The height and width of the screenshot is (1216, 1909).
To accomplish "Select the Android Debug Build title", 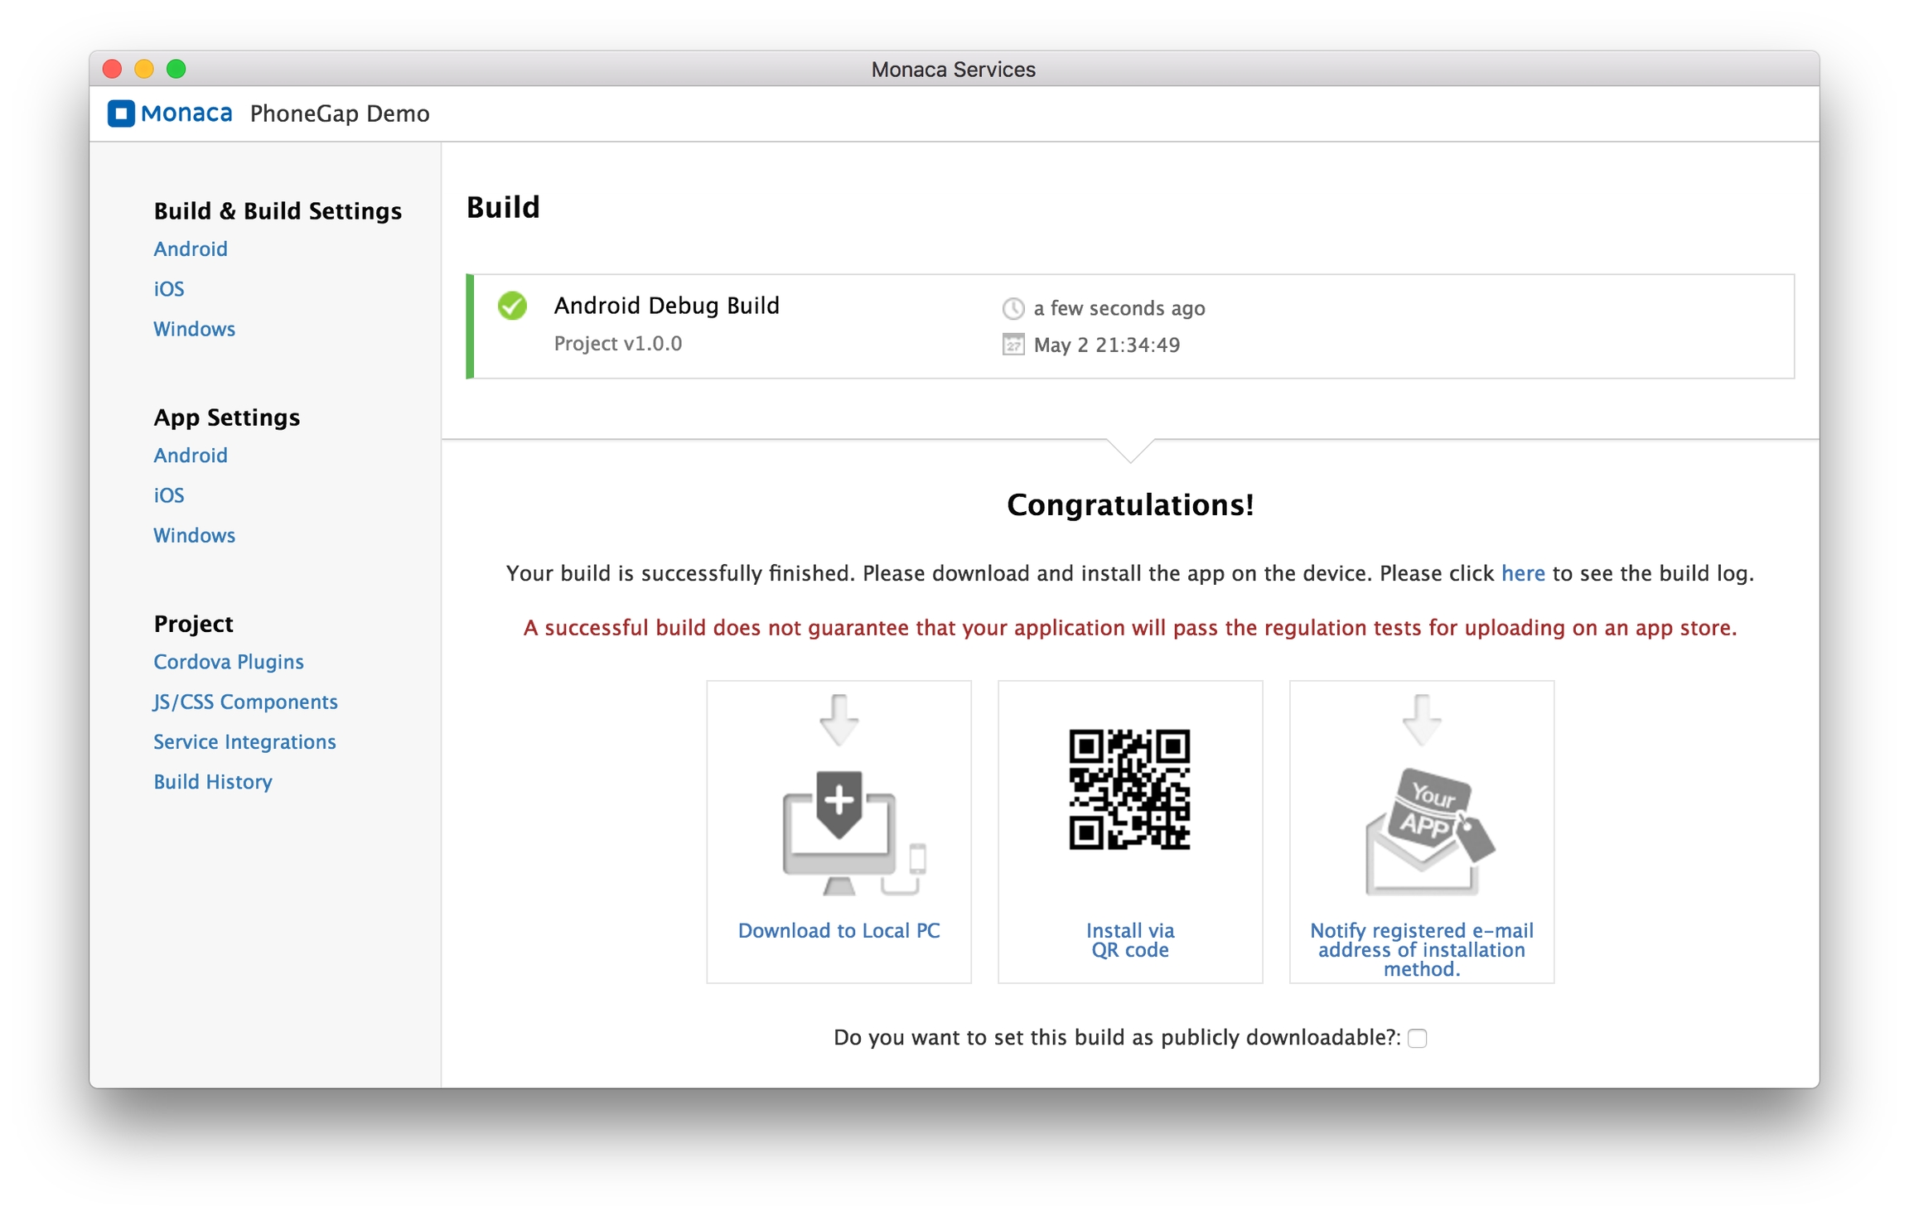I will pyautogui.click(x=667, y=306).
